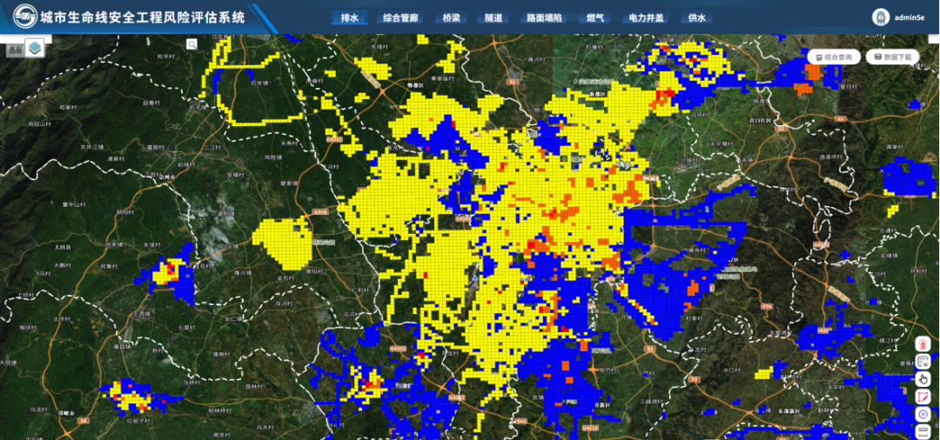Image resolution: width=940 pixels, height=440 pixels.
Task: Click the red location marker tool
Action: click(x=923, y=344)
